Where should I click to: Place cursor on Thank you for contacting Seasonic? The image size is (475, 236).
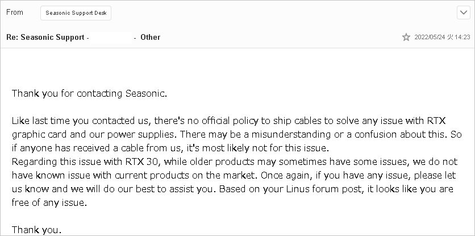click(x=89, y=93)
